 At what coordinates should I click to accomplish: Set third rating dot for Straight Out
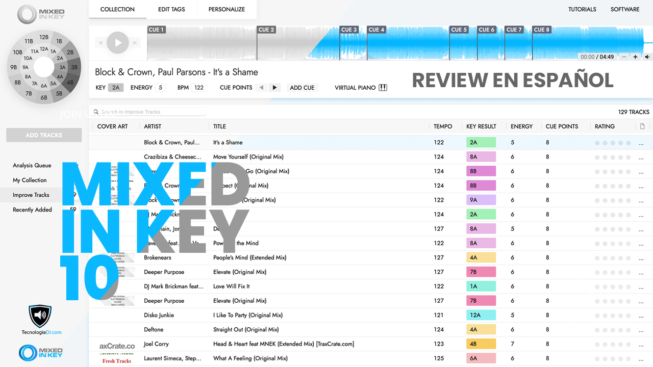coord(613,330)
